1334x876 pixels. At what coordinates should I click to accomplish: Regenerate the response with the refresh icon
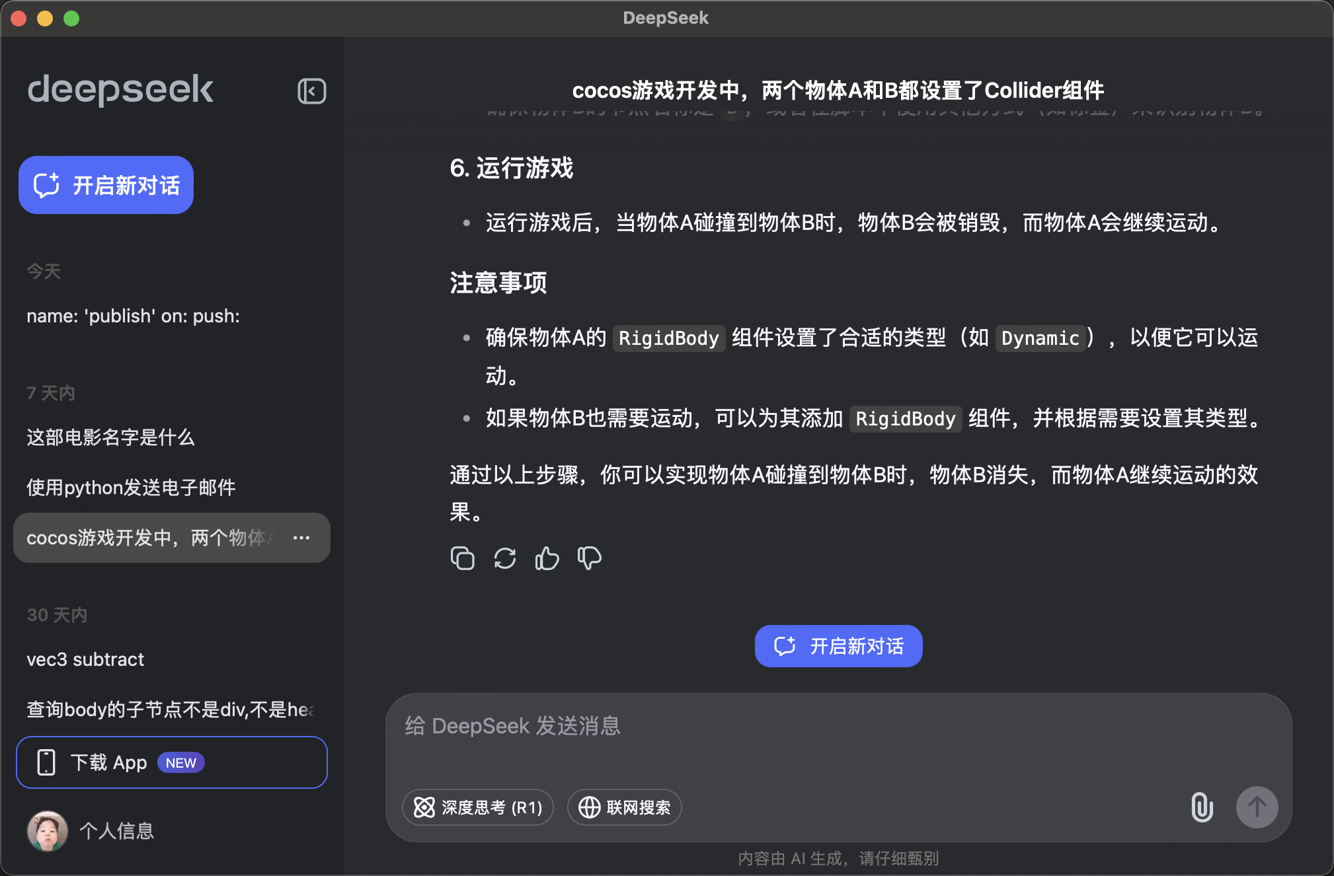tap(505, 558)
